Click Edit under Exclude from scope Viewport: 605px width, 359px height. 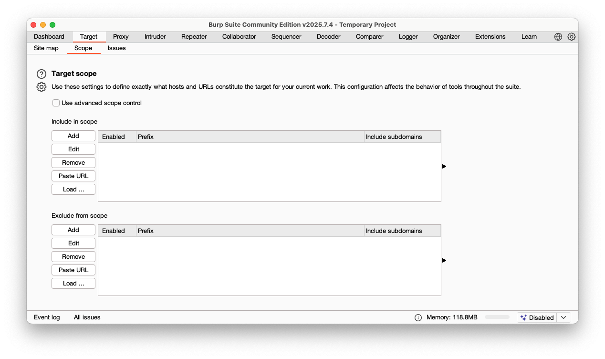(x=73, y=243)
